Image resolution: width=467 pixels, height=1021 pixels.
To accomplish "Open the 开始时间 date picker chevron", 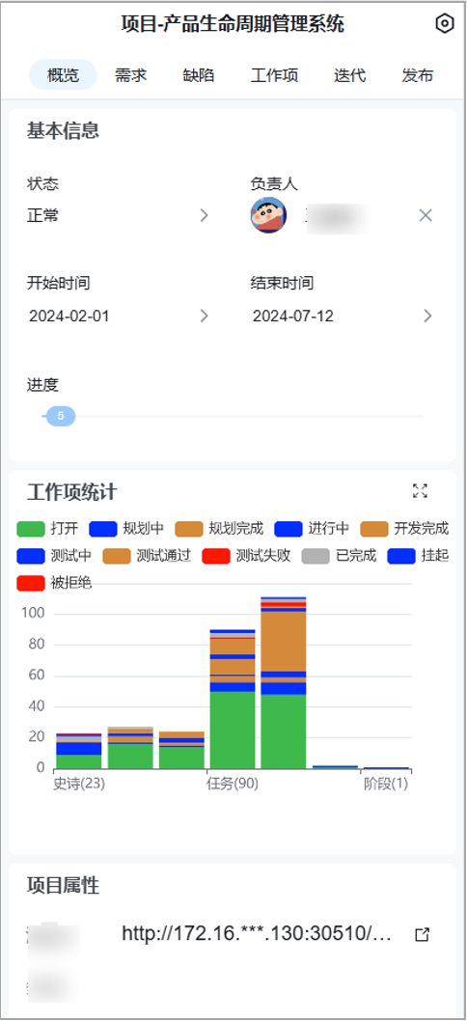I will (204, 317).
